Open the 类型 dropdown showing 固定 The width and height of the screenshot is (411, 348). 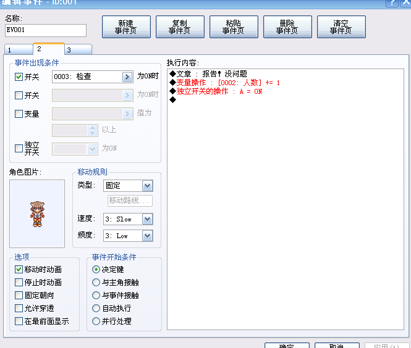(x=128, y=186)
